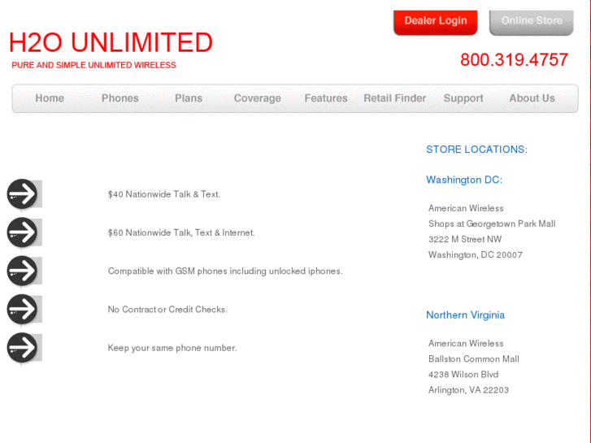Screen dimensions: 591x443
Task: Go to the Plans page
Action: click(x=189, y=98)
